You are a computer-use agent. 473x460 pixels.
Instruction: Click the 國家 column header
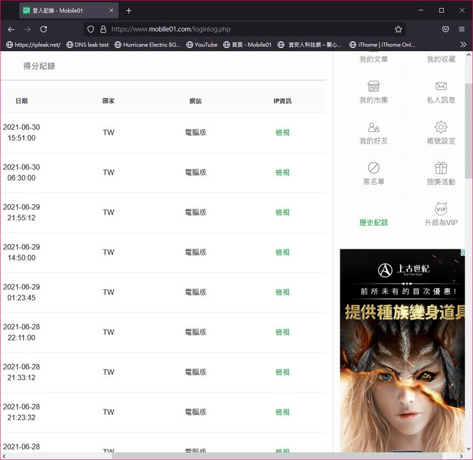(108, 101)
